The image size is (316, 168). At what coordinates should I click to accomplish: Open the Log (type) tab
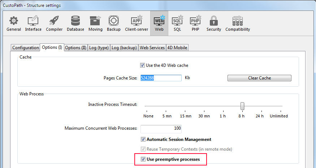click(99, 48)
